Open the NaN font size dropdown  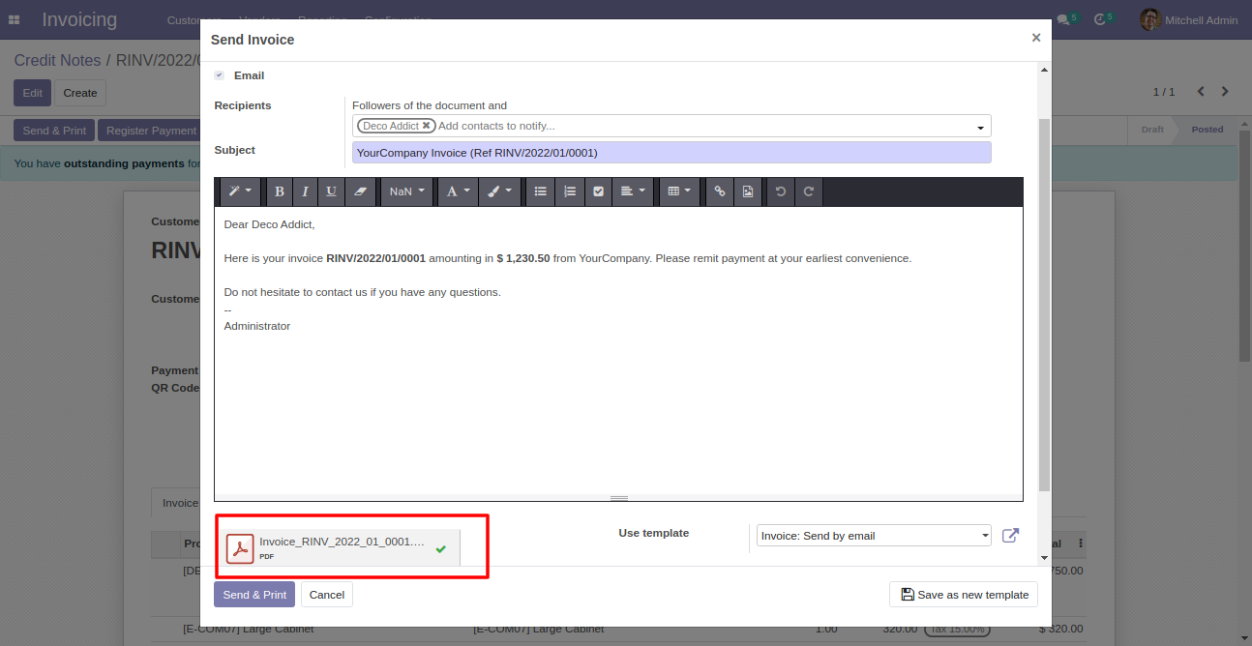click(x=406, y=191)
